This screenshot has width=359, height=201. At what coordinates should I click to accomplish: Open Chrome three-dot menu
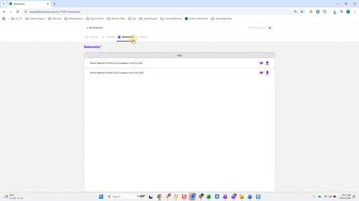pyautogui.click(x=355, y=12)
